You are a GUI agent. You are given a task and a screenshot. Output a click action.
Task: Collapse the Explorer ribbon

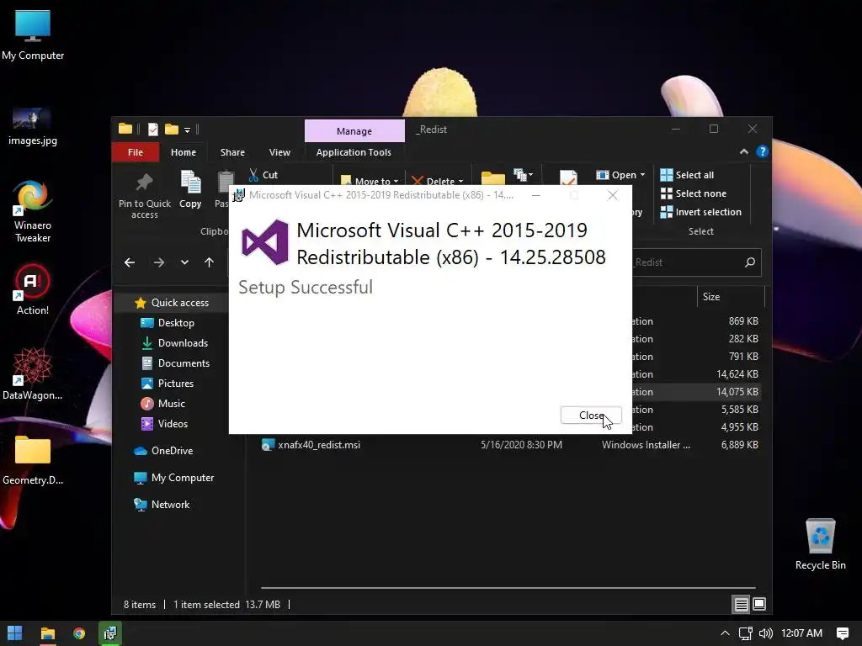click(744, 151)
